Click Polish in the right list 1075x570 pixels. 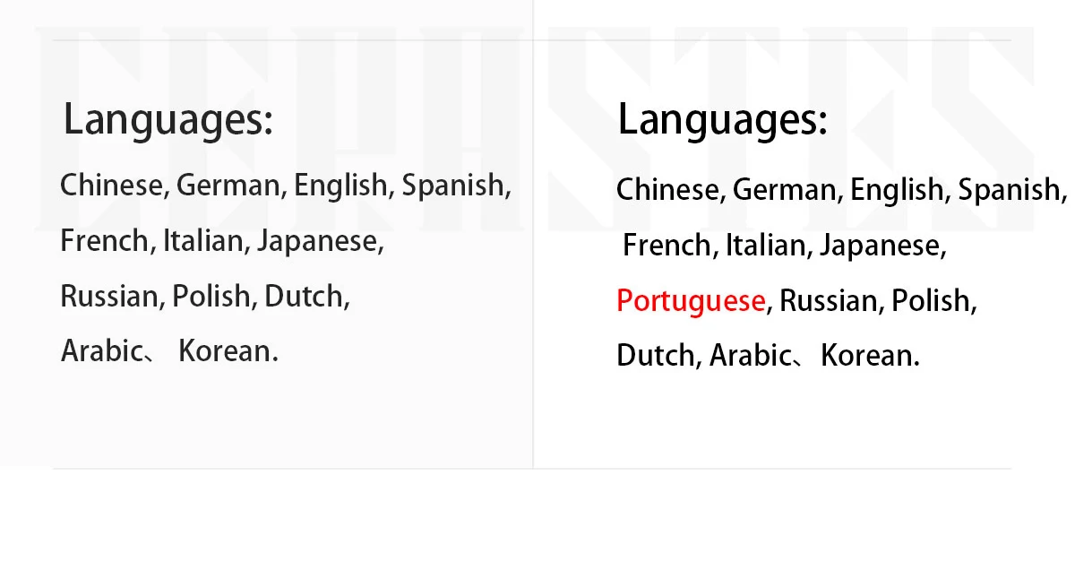coord(931,301)
